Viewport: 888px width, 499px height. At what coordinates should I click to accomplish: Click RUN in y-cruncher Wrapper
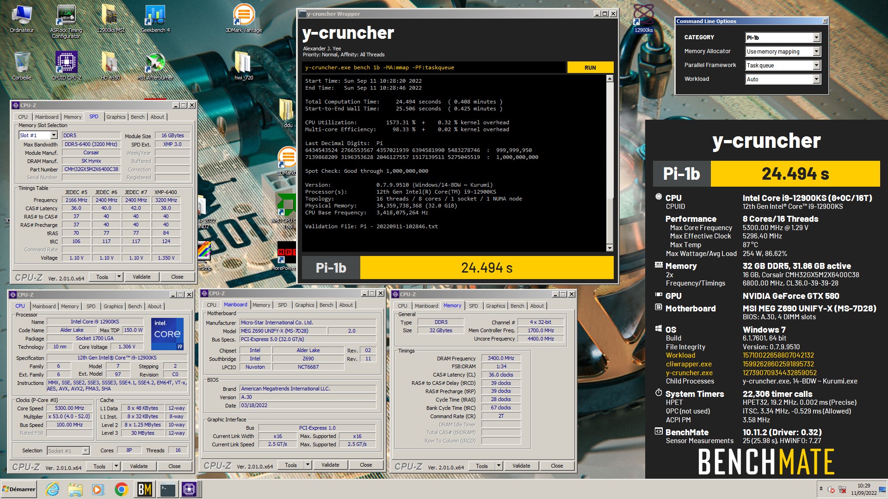(x=590, y=67)
